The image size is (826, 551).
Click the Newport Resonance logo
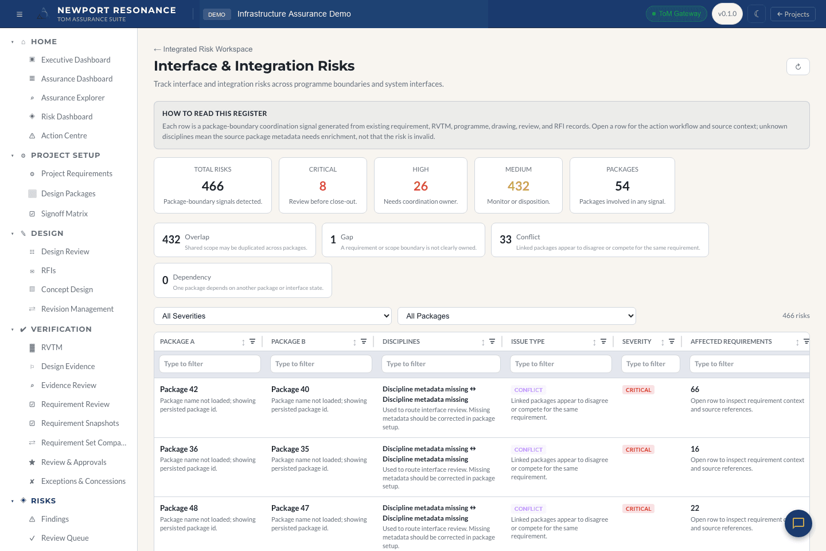point(43,14)
